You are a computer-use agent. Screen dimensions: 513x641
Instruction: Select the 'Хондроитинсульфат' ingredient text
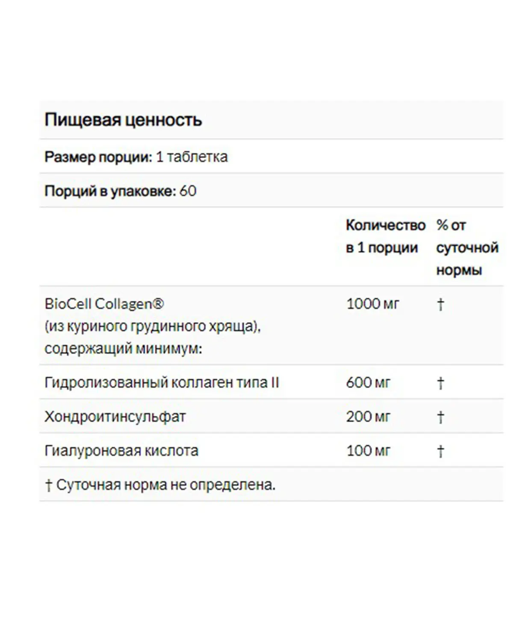click(x=115, y=417)
